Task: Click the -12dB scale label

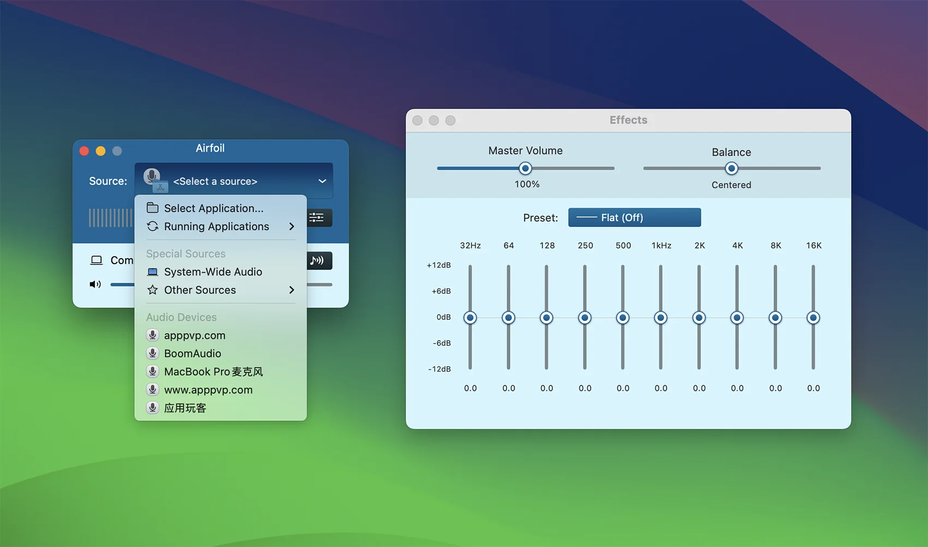Action: coord(439,369)
